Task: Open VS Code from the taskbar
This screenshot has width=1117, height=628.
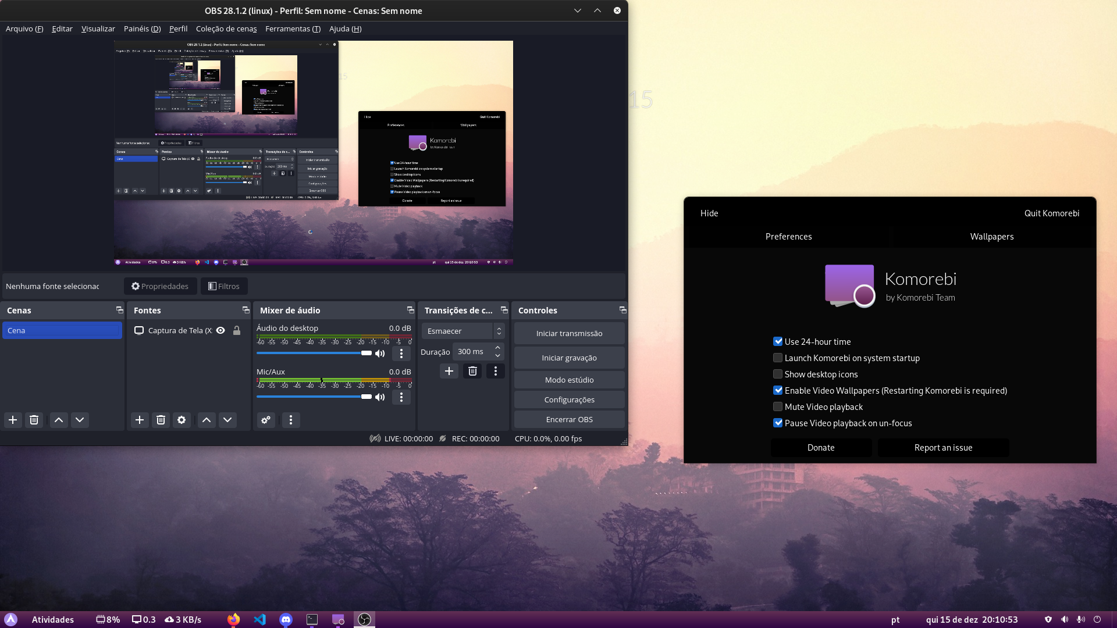Action: (260, 619)
